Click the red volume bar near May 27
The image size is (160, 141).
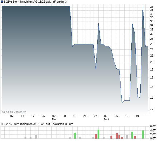(96, 136)
